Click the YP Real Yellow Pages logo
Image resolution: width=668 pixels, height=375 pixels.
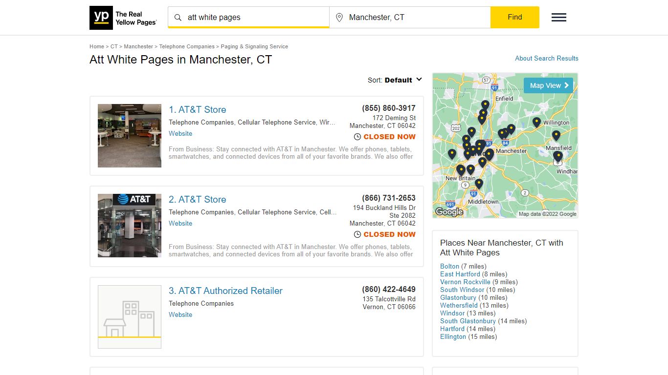tap(123, 18)
